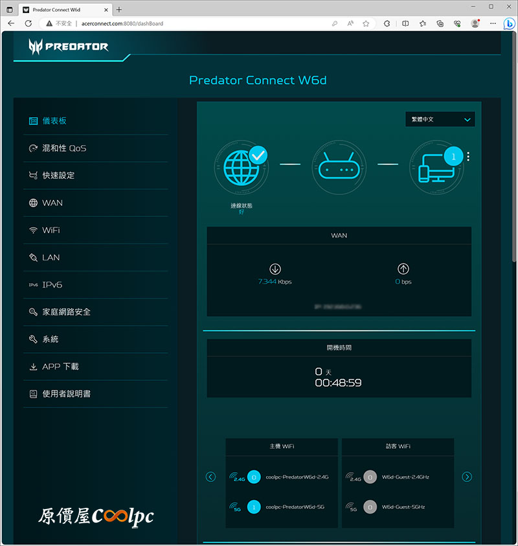The height and width of the screenshot is (546, 518).
Task: Add this page to favorites with star
Action: coord(366,23)
